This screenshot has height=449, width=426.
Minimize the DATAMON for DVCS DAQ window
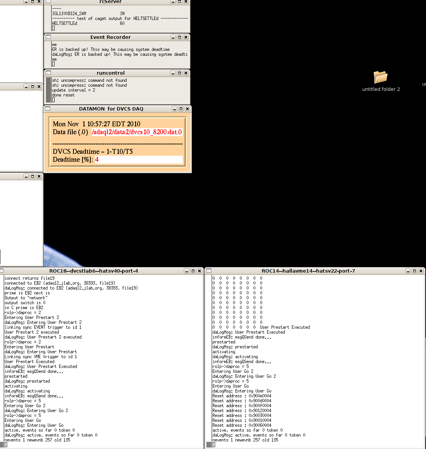click(x=174, y=109)
